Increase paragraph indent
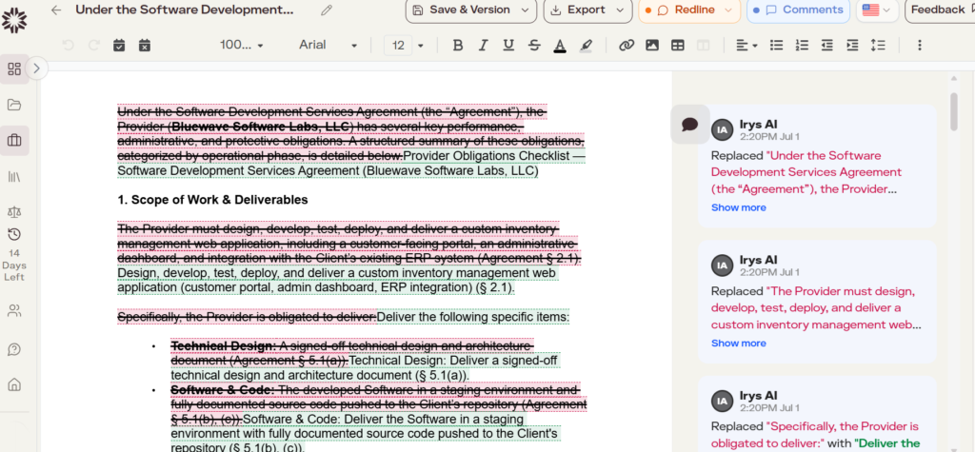Viewport: 975px width, 452px height. point(852,46)
